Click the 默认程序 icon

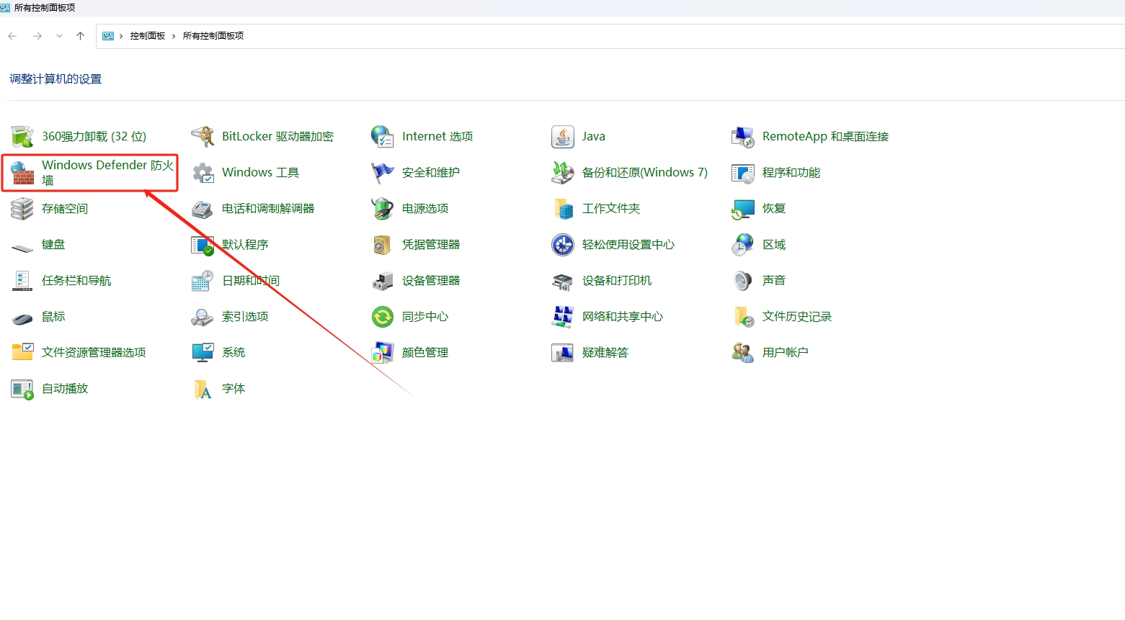click(x=203, y=245)
